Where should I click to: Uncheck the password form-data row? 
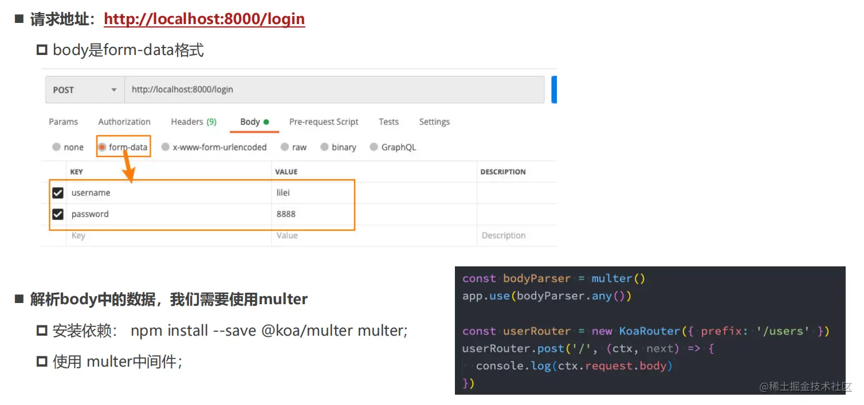click(x=58, y=214)
